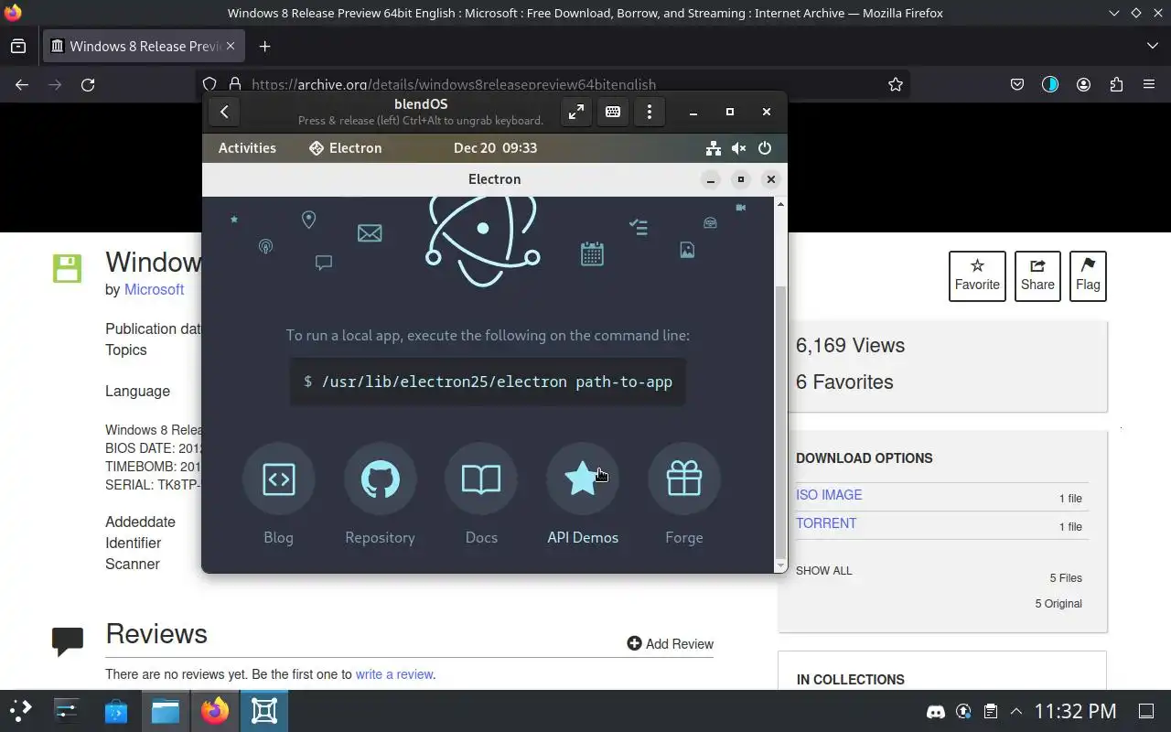Open the Discord tray icon

pyautogui.click(x=936, y=711)
